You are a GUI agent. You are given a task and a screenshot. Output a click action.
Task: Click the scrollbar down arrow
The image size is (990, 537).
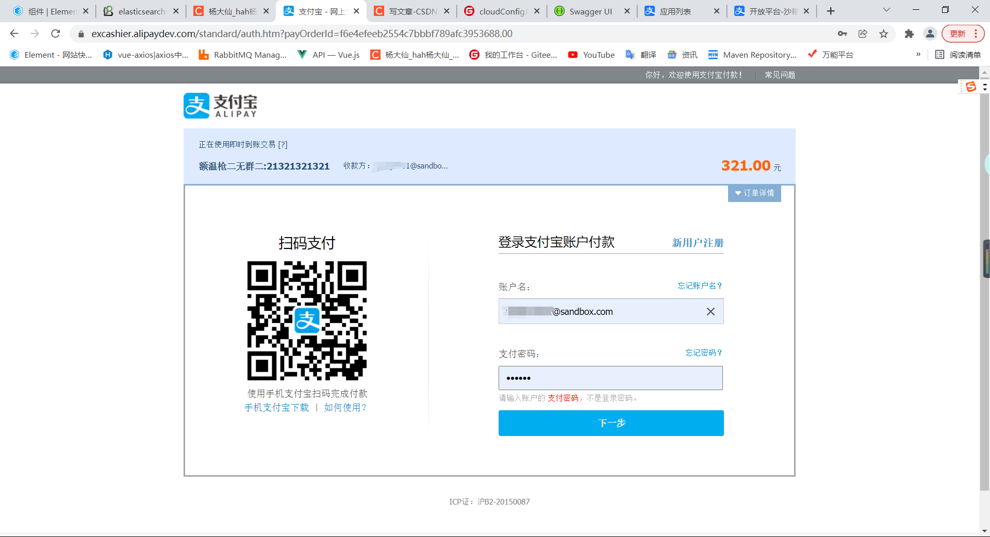(x=984, y=531)
